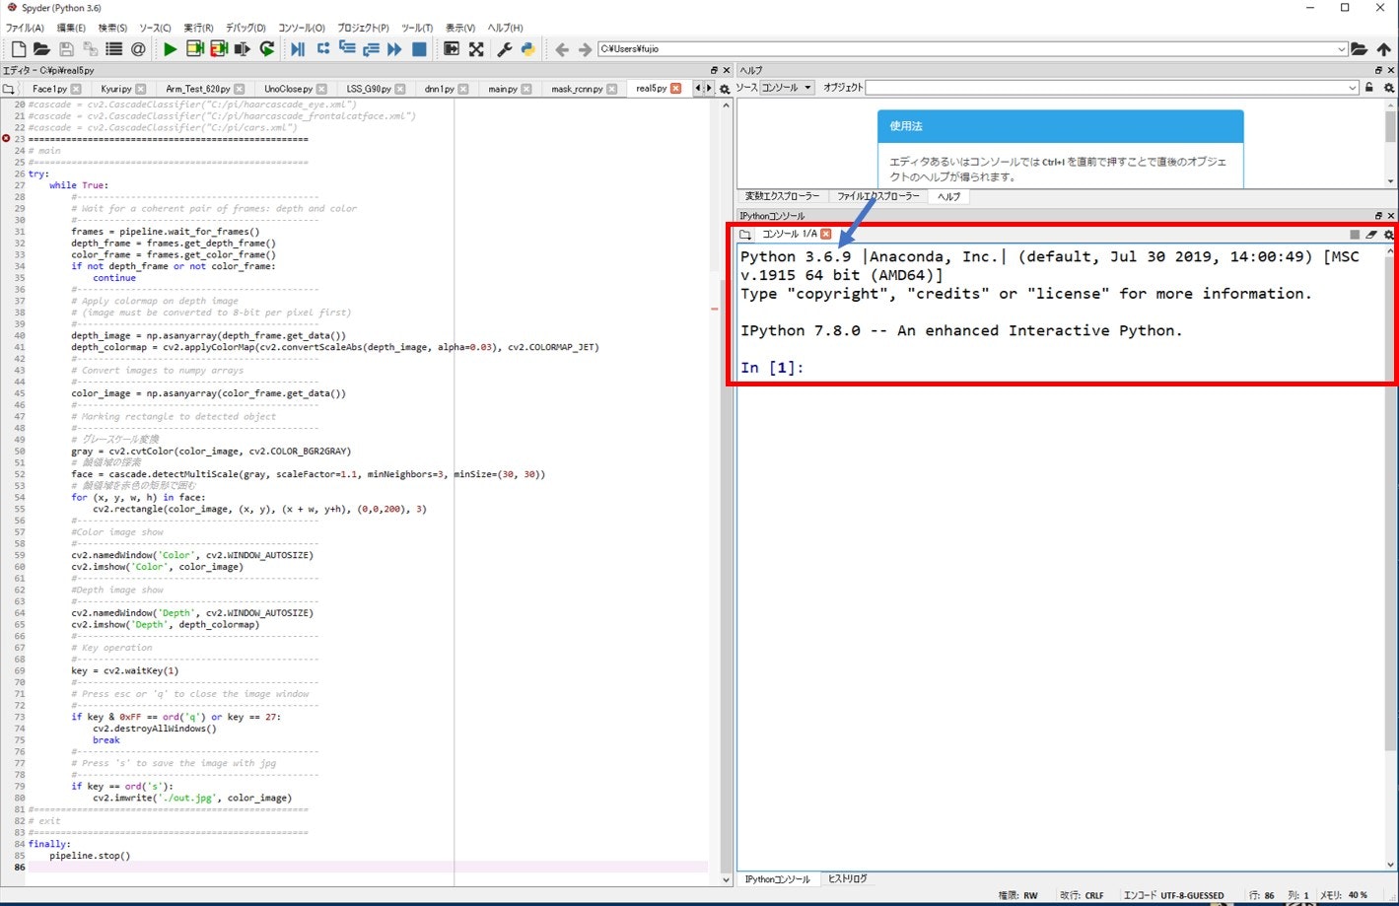This screenshot has width=1399, height=906.
Task: Run the current cell from the toolbar
Action: click(x=194, y=49)
